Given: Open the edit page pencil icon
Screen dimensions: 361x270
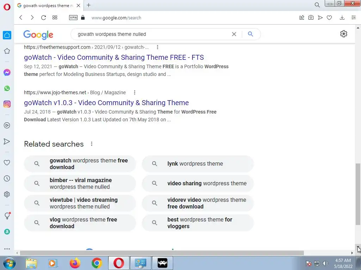Looking at the screenshot, I should pyautogui.click(x=302, y=18).
